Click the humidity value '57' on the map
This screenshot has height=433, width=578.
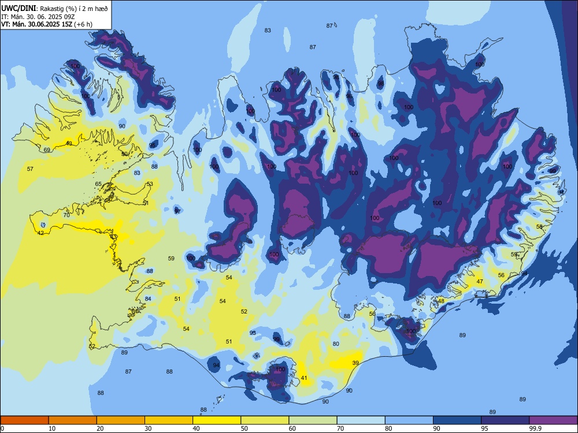coord(30,169)
